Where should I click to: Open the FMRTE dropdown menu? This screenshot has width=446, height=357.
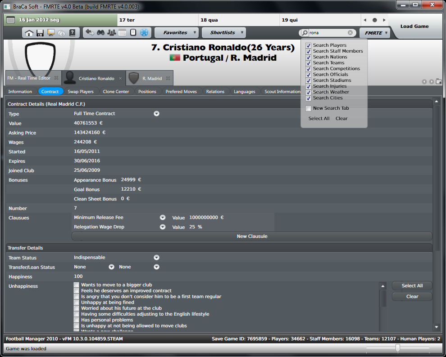[375, 33]
